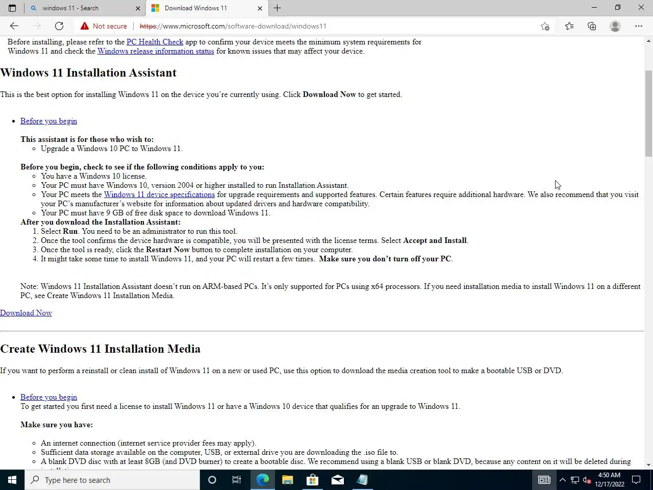The image size is (653, 490).
Task: Open the Before you begin link under Installation Assistant
Action: point(48,121)
